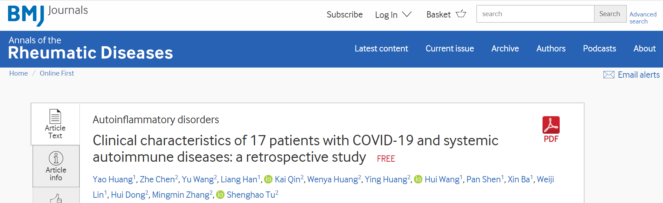Open author Yao Huang link
Screen dimensions: 663x203
112,180
